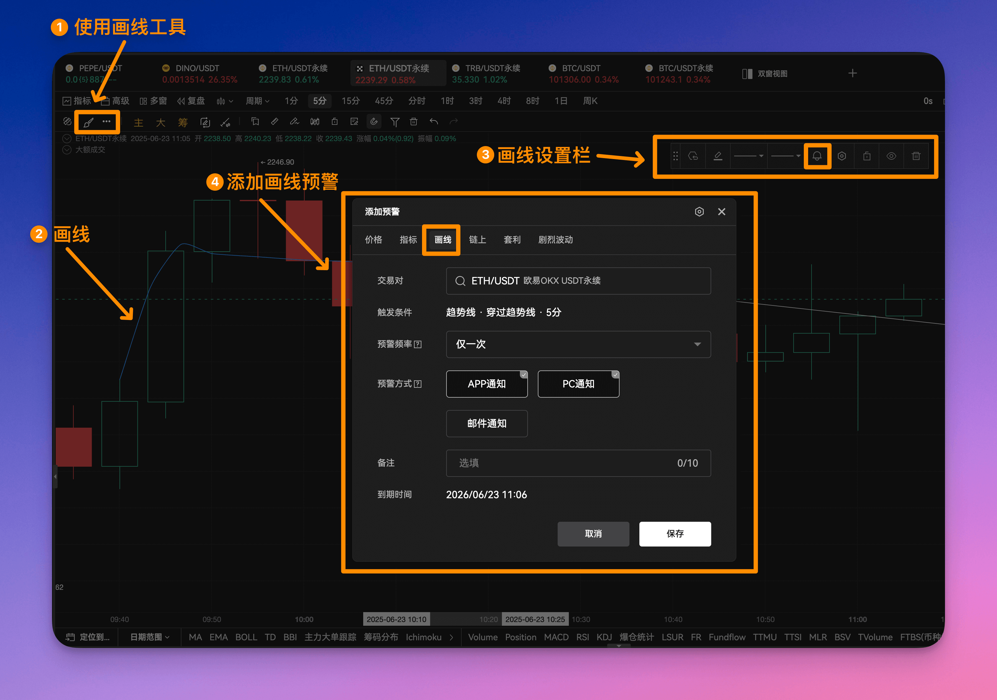Screen dimensions: 997x700
Task: Open hexagon settings in line settings bar
Action: click(842, 156)
